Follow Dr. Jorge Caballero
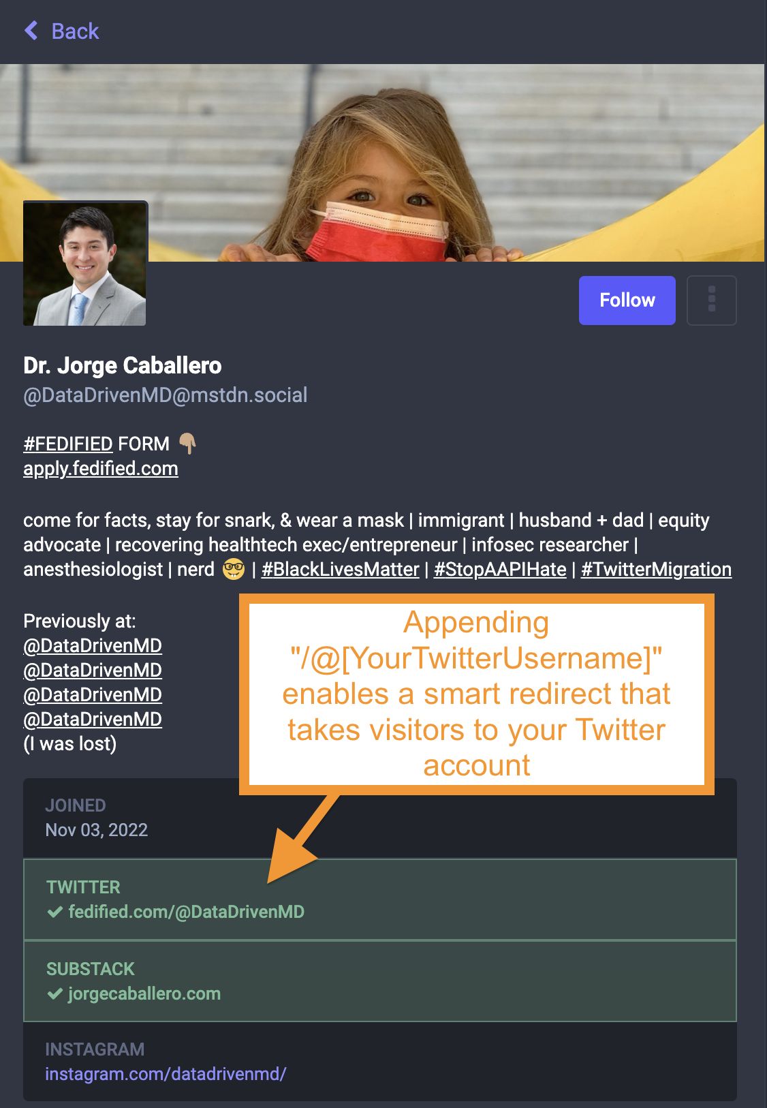This screenshot has height=1108, width=767. click(627, 301)
